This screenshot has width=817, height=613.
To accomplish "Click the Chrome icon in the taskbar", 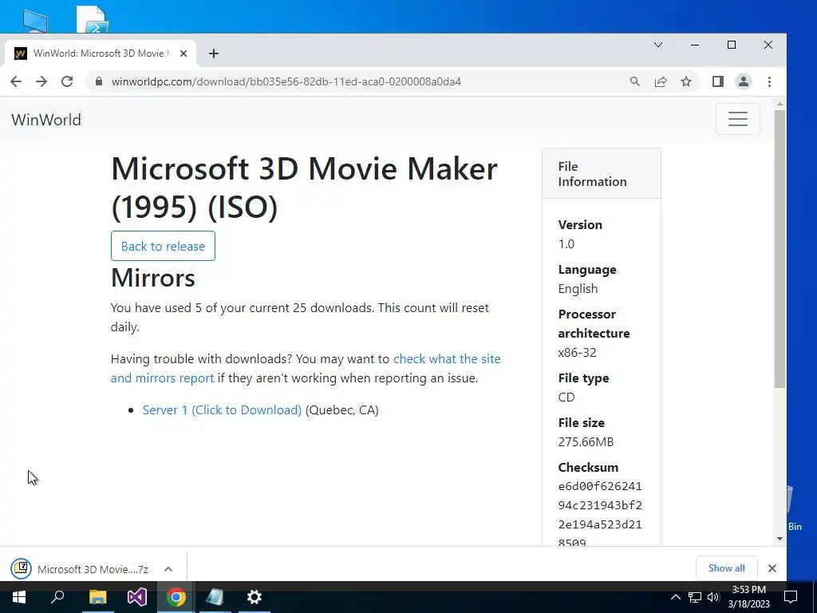I will pyautogui.click(x=176, y=597).
